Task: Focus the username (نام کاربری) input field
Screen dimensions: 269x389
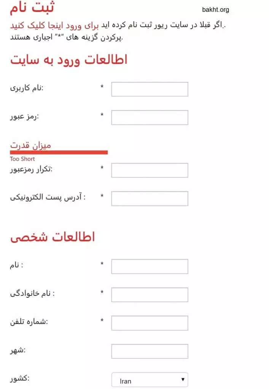Action: click(150, 89)
